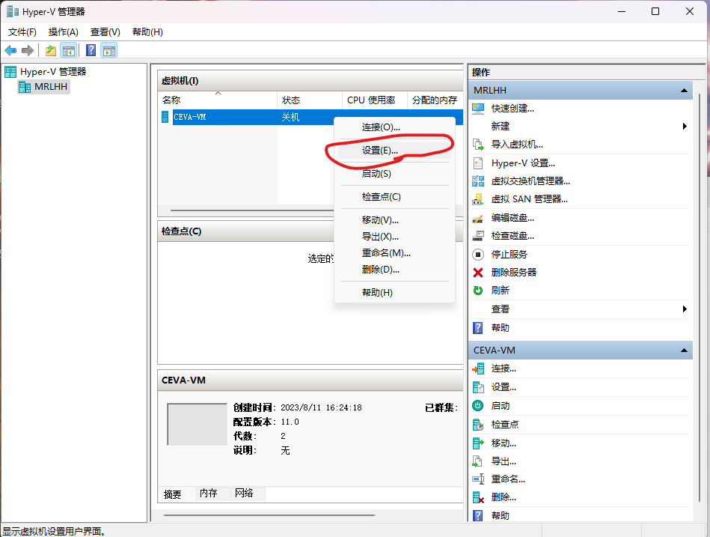Click the actions pane vertical scrollbar
710x537 pixels.
tap(700, 299)
